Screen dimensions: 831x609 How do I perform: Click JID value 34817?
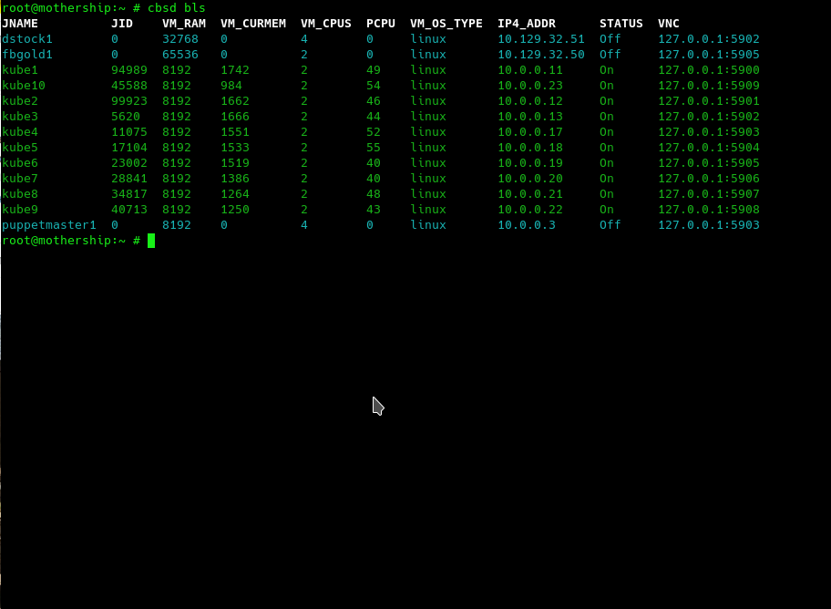click(129, 193)
